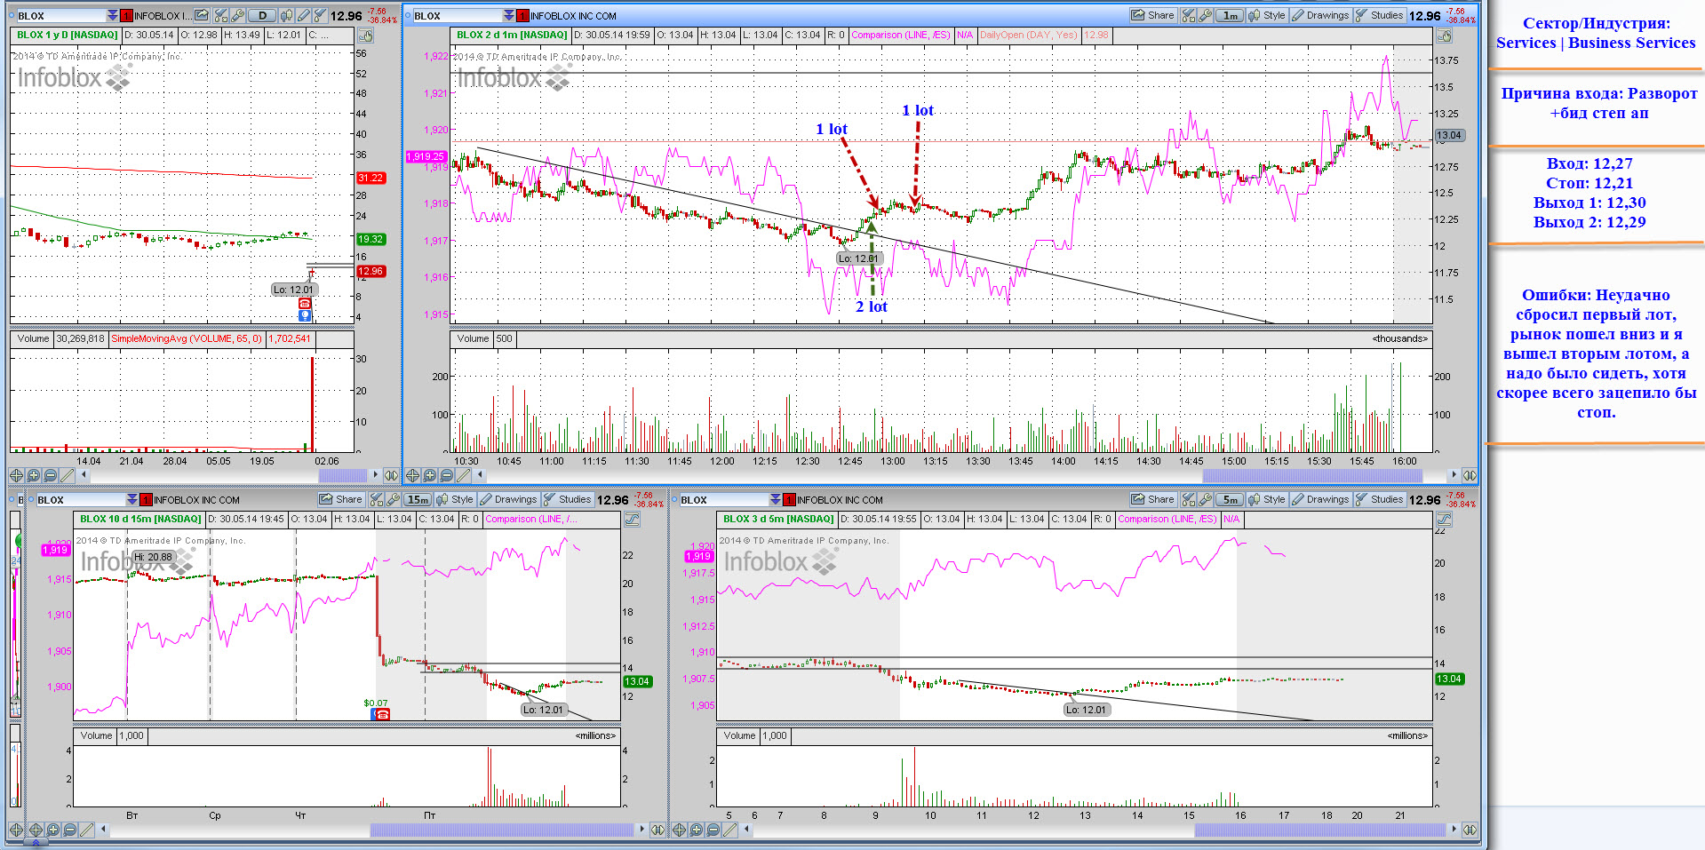
Task: Click the hand cursor icon in 1m chart
Action: click(x=1444, y=36)
